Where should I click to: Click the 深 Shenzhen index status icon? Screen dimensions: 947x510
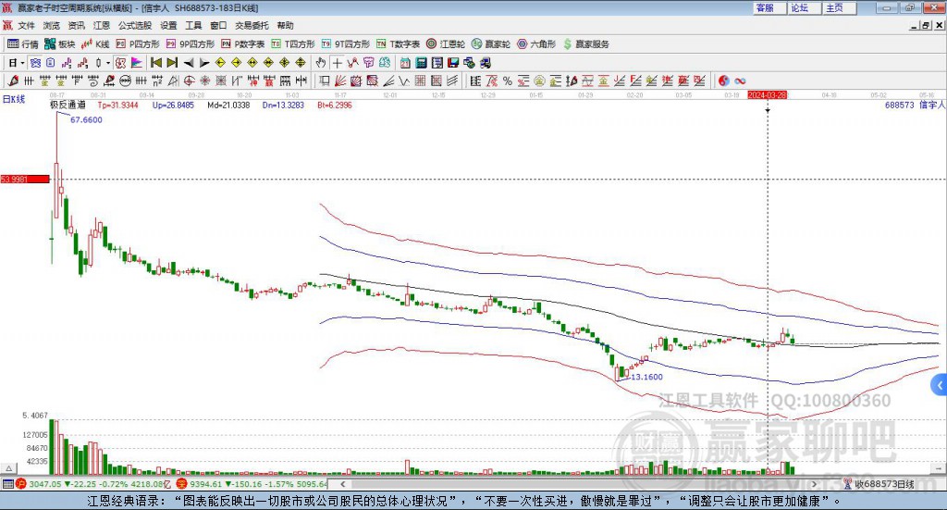(x=181, y=484)
